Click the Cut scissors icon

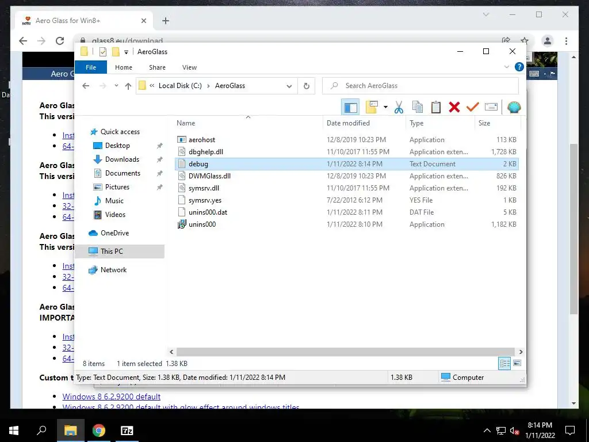tap(399, 108)
